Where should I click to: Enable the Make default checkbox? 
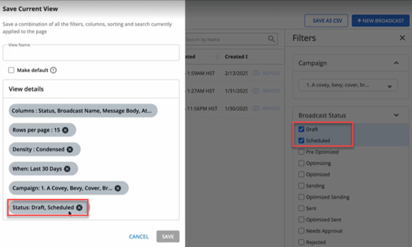[11, 71]
